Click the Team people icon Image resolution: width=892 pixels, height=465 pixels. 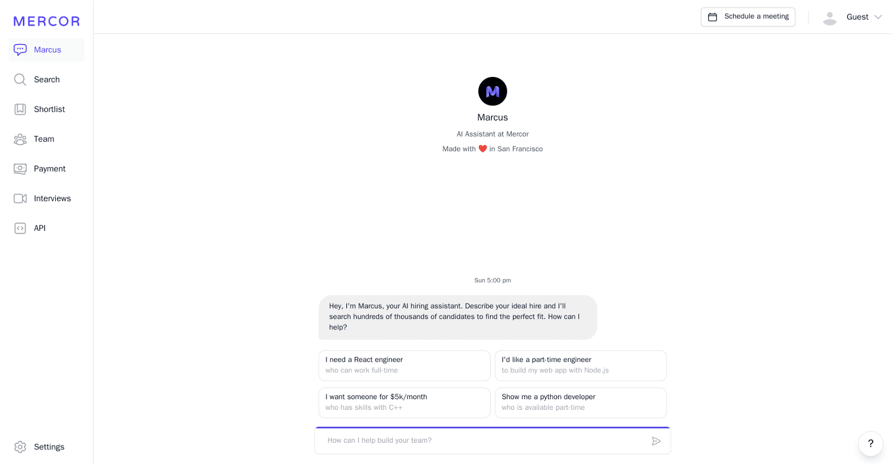point(20,139)
